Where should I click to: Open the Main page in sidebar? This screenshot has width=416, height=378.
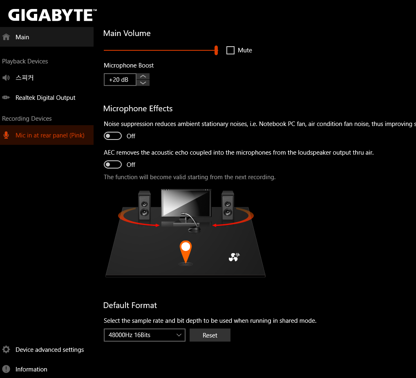[x=47, y=37]
